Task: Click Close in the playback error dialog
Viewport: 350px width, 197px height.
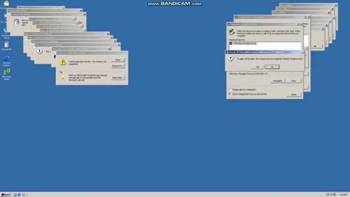Action: [118, 60]
